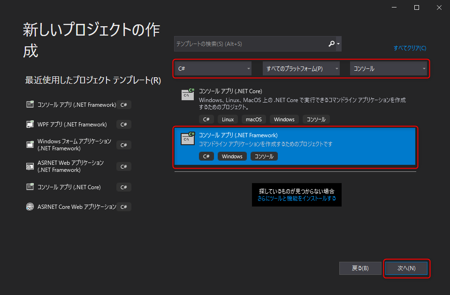Click the selected コンソール アプリ (.NET Framework) template icon
Viewport: 450px width, 295px height.
188,138
